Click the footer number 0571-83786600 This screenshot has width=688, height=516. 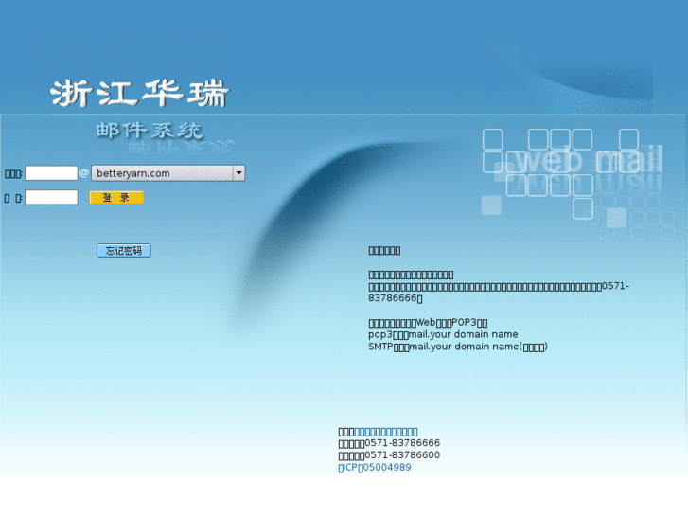click(x=402, y=455)
